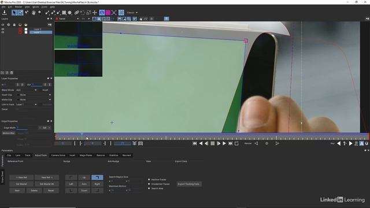
Task: Jump to first frame
Action: tap(195, 143)
